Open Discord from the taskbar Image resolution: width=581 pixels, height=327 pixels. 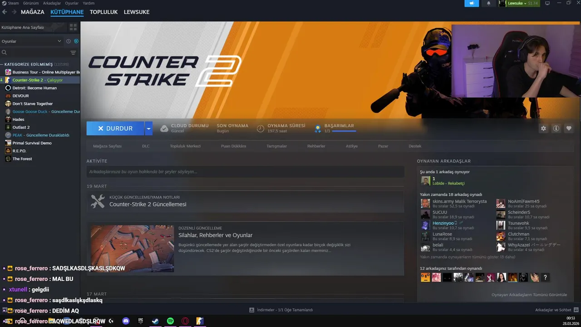(x=126, y=321)
